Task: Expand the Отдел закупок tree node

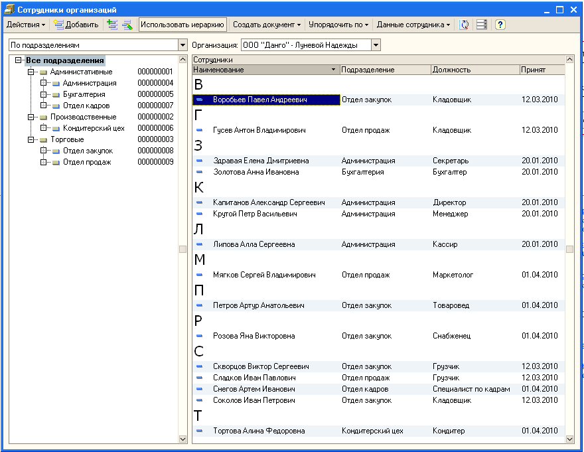Action: 44,151
